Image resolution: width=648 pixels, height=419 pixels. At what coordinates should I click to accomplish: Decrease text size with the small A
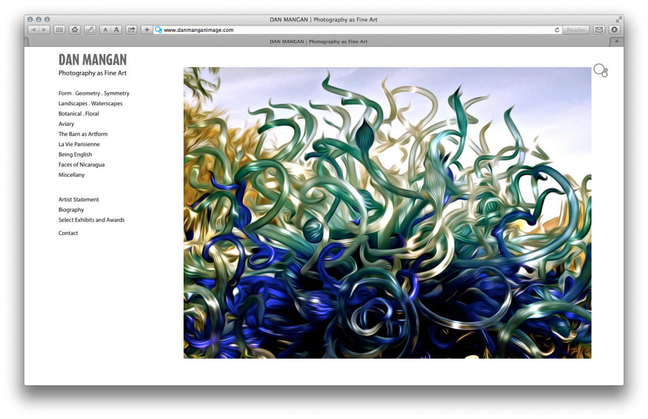(x=105, y=30)
